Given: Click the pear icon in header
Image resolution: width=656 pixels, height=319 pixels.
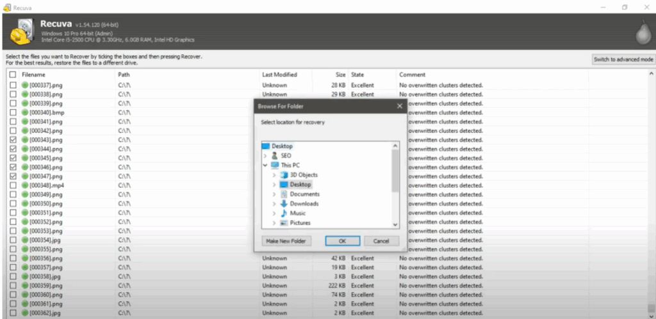Looking at the screenshot, I should click(643, 32).
